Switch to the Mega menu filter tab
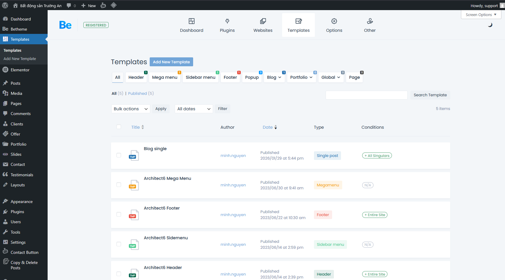 pyautogui.click(x=165, y=77)
